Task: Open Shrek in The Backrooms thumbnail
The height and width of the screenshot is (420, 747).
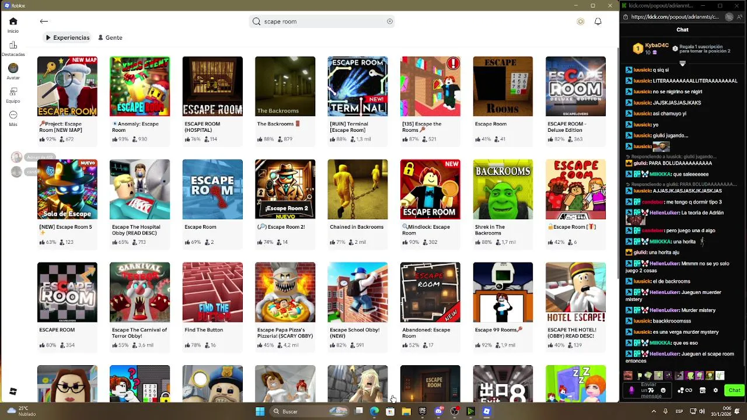Action: [503, 190]
